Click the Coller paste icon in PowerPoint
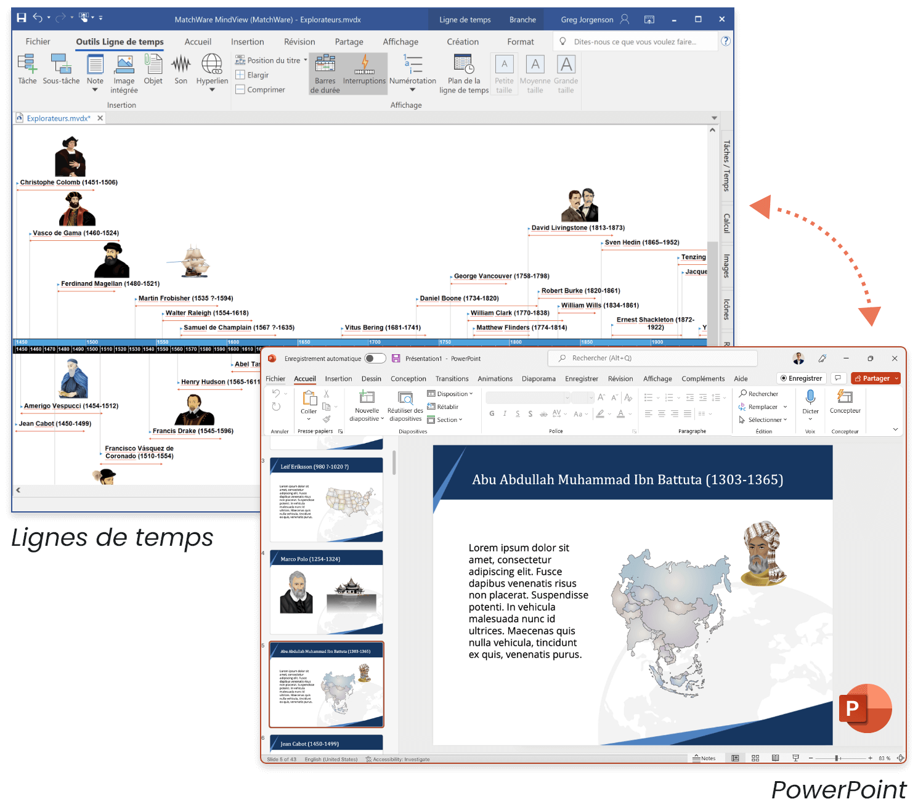This screenshot has height=807, width=918. point(309,397)
